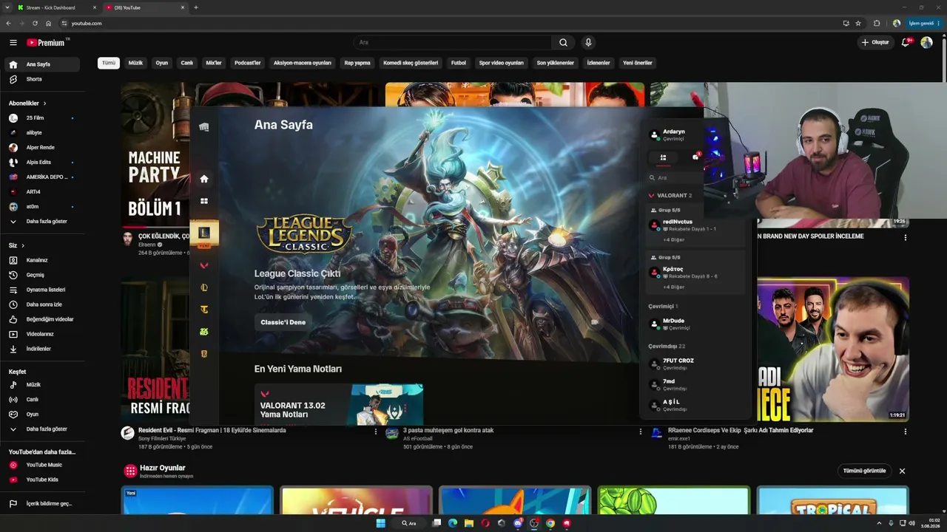Open YouTube notifications bell
947x532 pixels.
click(x=905, y=43)
